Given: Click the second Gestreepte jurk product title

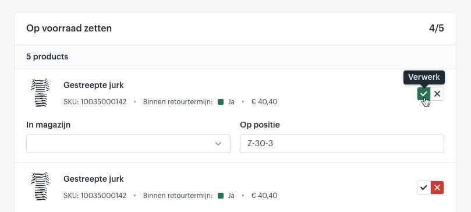Looking at the screenshot, I should pos(93,179).
